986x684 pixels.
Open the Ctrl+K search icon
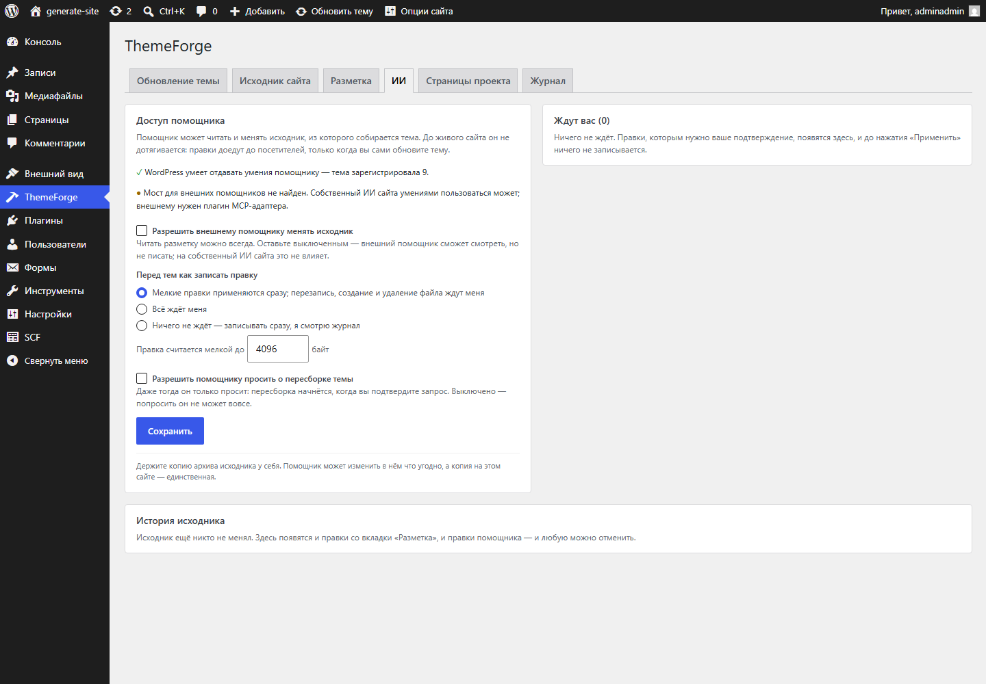pos(149,11)
